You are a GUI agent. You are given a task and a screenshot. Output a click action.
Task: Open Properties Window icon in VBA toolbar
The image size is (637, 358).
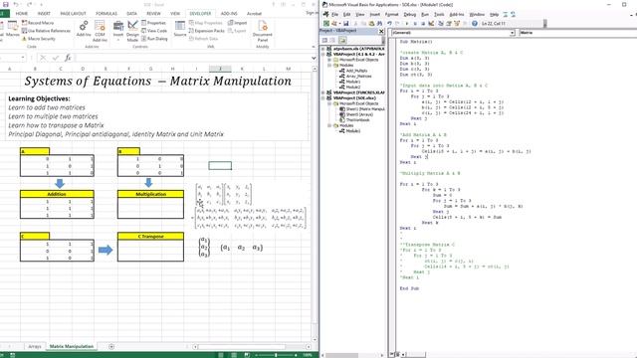click(449, 24)
